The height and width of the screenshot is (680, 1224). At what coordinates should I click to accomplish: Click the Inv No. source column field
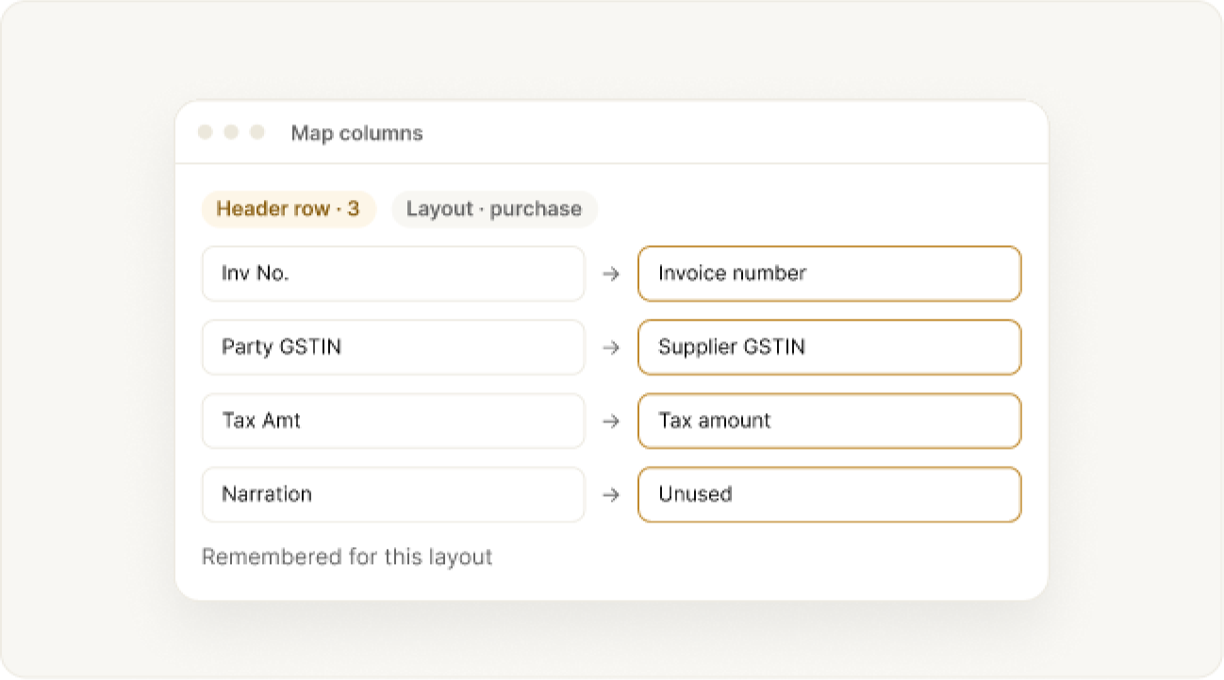393,274
